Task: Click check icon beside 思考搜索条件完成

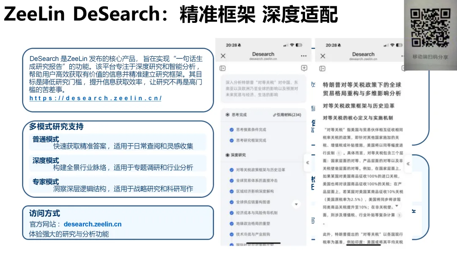Action: pos(231,130)
